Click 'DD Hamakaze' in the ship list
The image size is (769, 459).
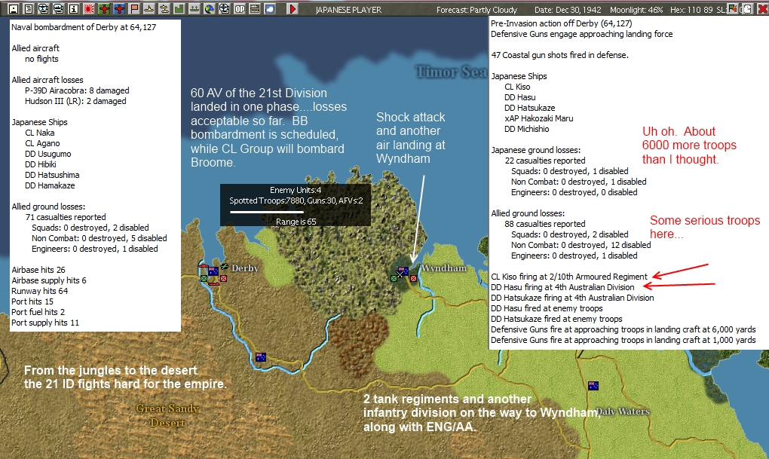click(50, 186)
